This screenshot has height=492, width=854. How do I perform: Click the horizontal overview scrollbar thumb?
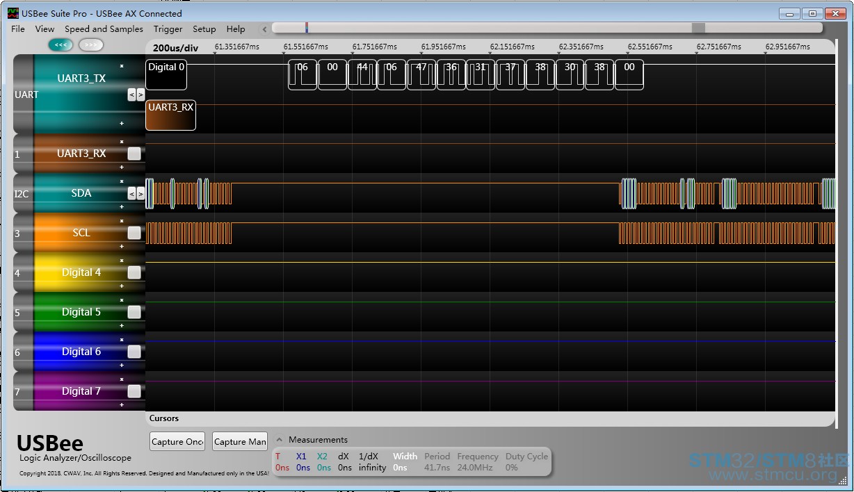click(x=698, y=28)
